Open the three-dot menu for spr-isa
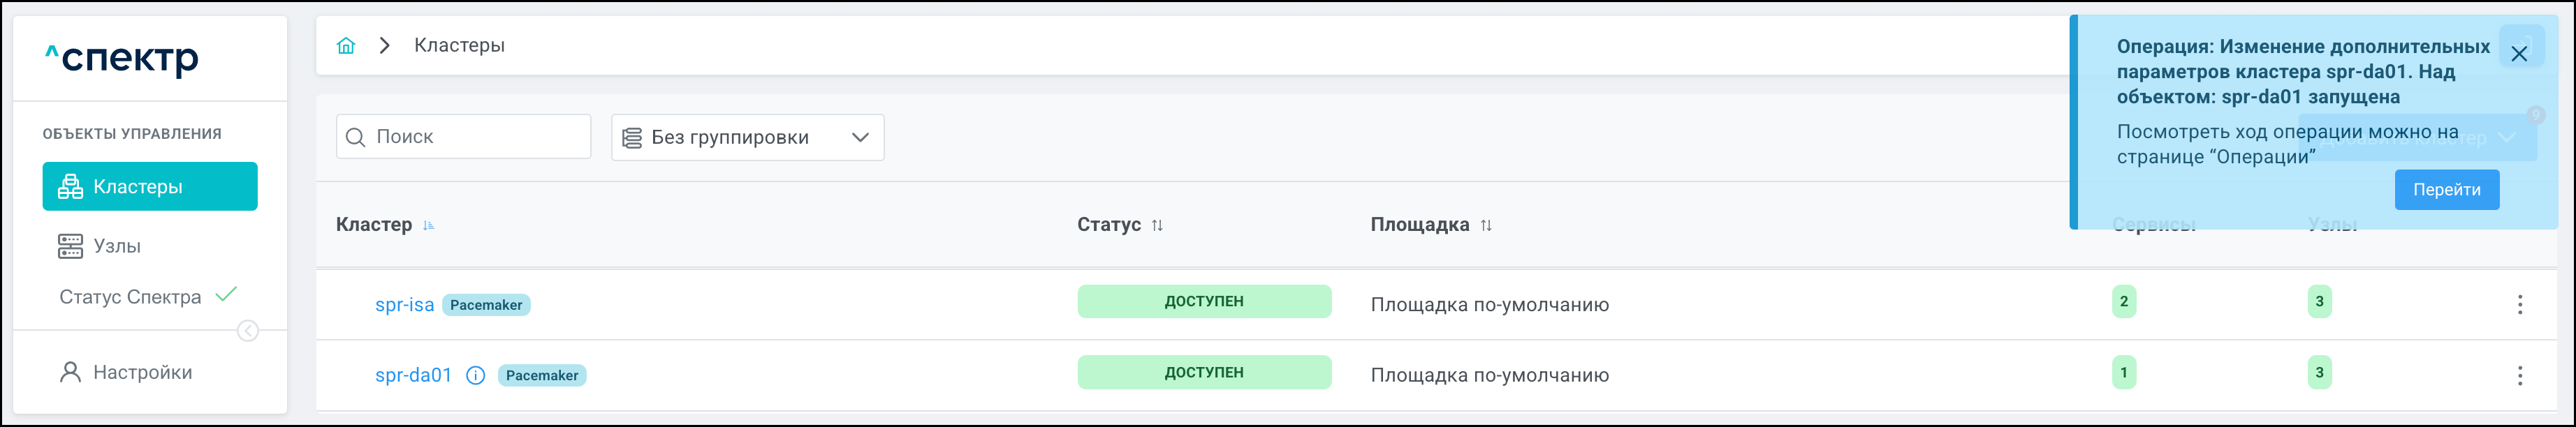 (x=2519, y=305)
